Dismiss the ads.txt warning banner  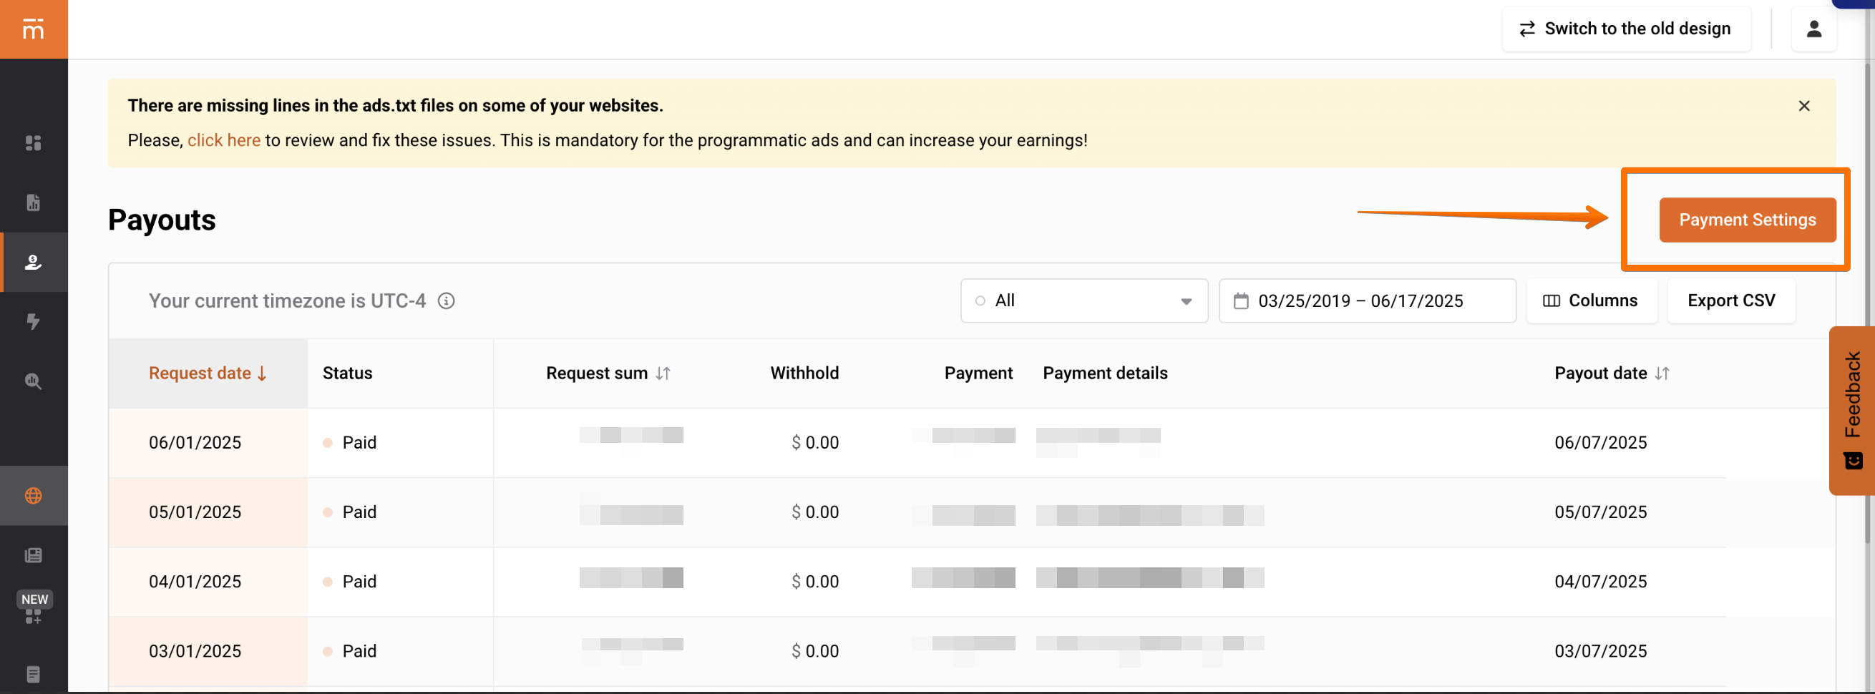(1803, 106)
